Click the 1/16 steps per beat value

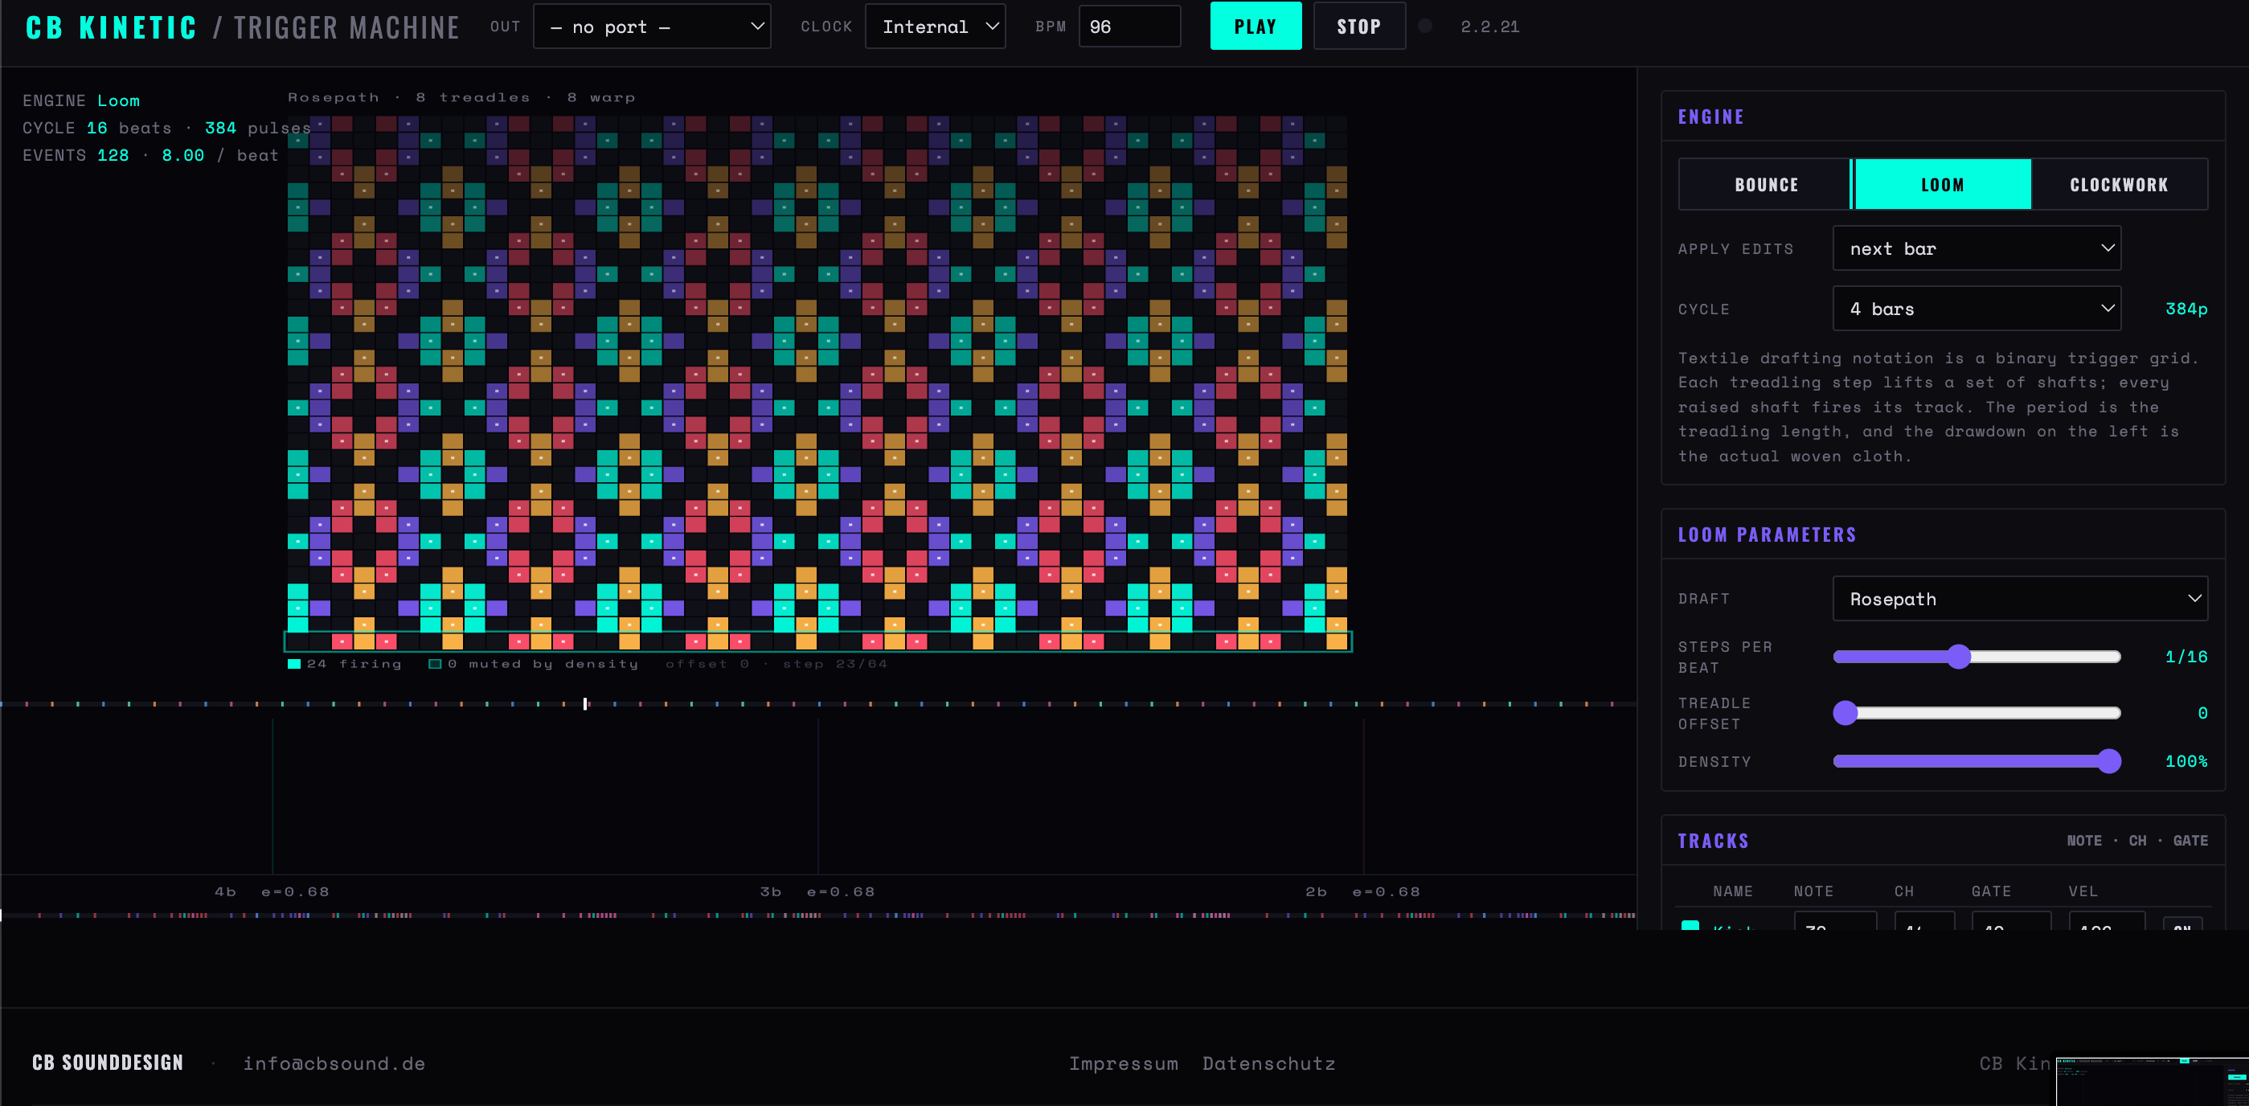[x=2186, y=657]
